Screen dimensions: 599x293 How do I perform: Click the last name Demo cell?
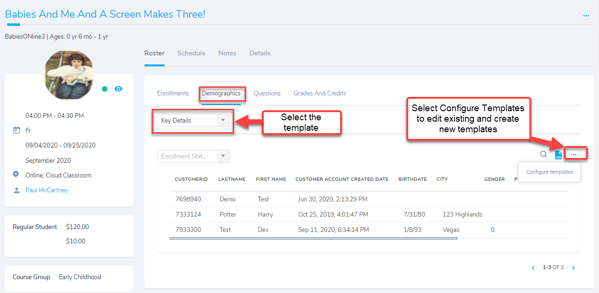[x=228, y=199]
